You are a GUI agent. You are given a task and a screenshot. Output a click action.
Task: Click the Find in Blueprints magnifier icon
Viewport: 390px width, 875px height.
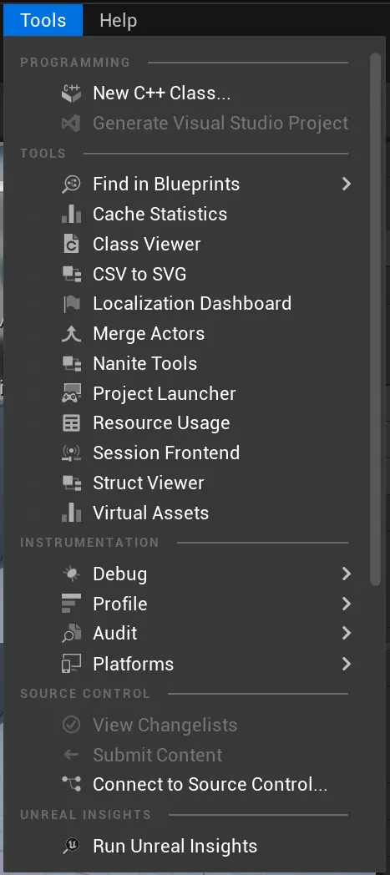pyautogui.click(x=72, y=185)
